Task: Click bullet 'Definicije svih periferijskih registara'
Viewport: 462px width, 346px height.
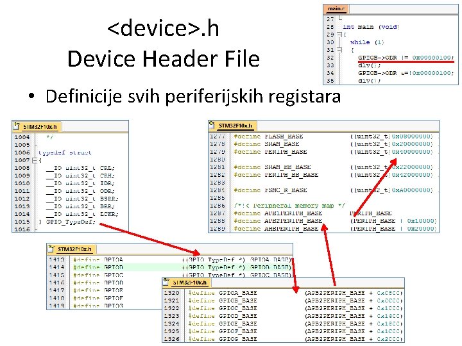Action: pos(193,96)
